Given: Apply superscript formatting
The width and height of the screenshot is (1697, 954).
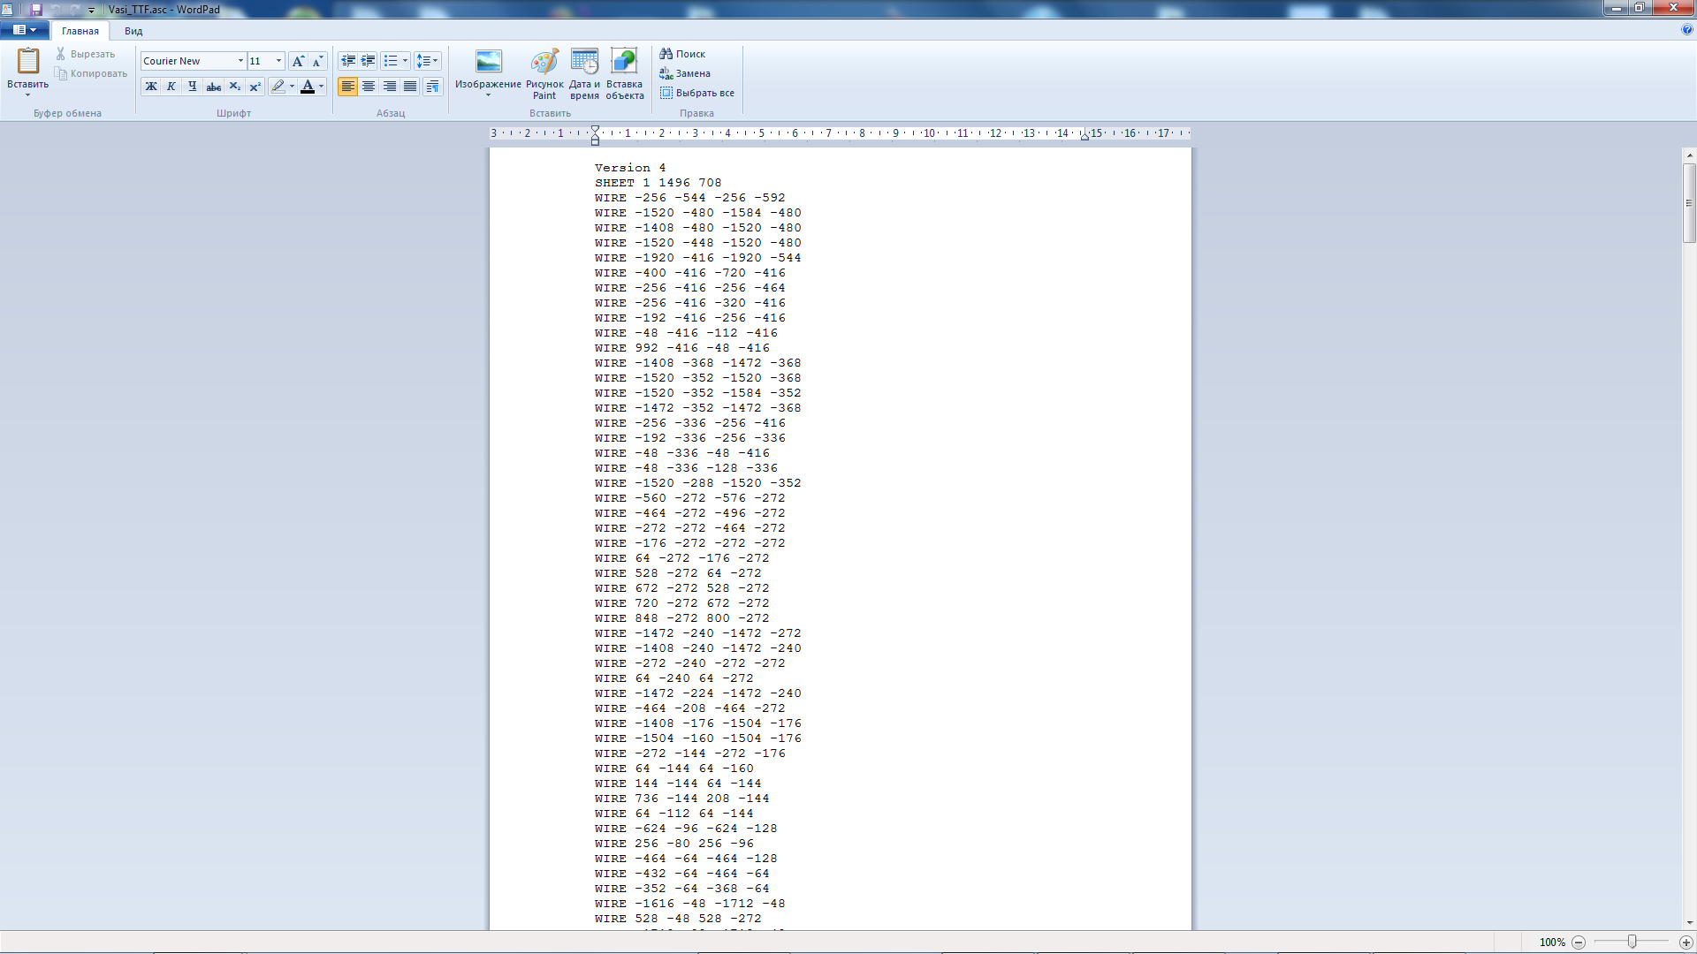Looking at the screenshot, I should tap(255, 87).
